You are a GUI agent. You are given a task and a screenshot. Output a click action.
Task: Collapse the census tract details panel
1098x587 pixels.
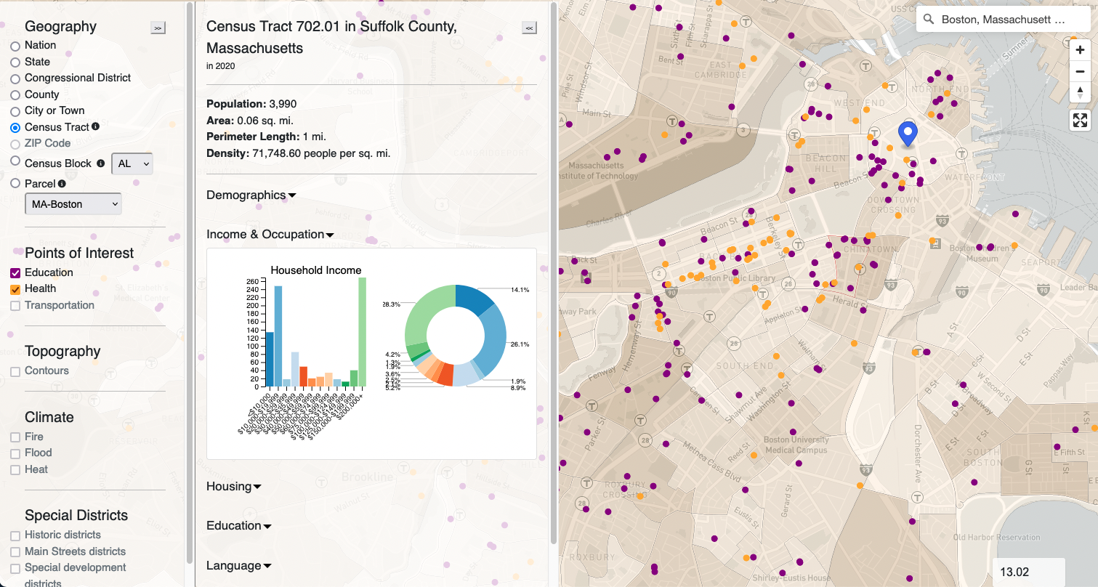point(529,28)
